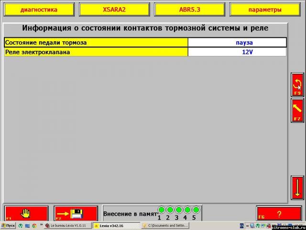
Task: Click the XSARA2 vehicle button
Action: pos(114,10)
